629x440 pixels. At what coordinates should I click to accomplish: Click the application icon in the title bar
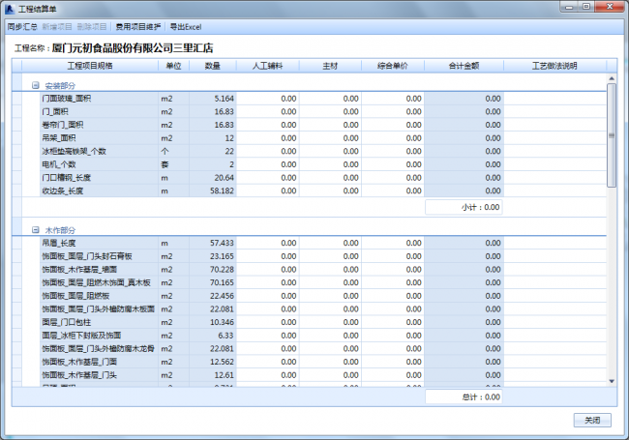point(10,8)
